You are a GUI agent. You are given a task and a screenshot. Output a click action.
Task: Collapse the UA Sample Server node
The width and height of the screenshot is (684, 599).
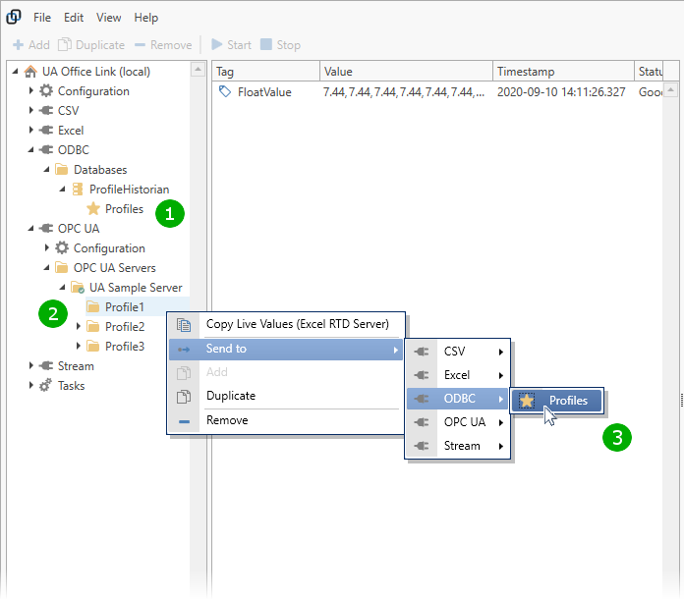62,287
